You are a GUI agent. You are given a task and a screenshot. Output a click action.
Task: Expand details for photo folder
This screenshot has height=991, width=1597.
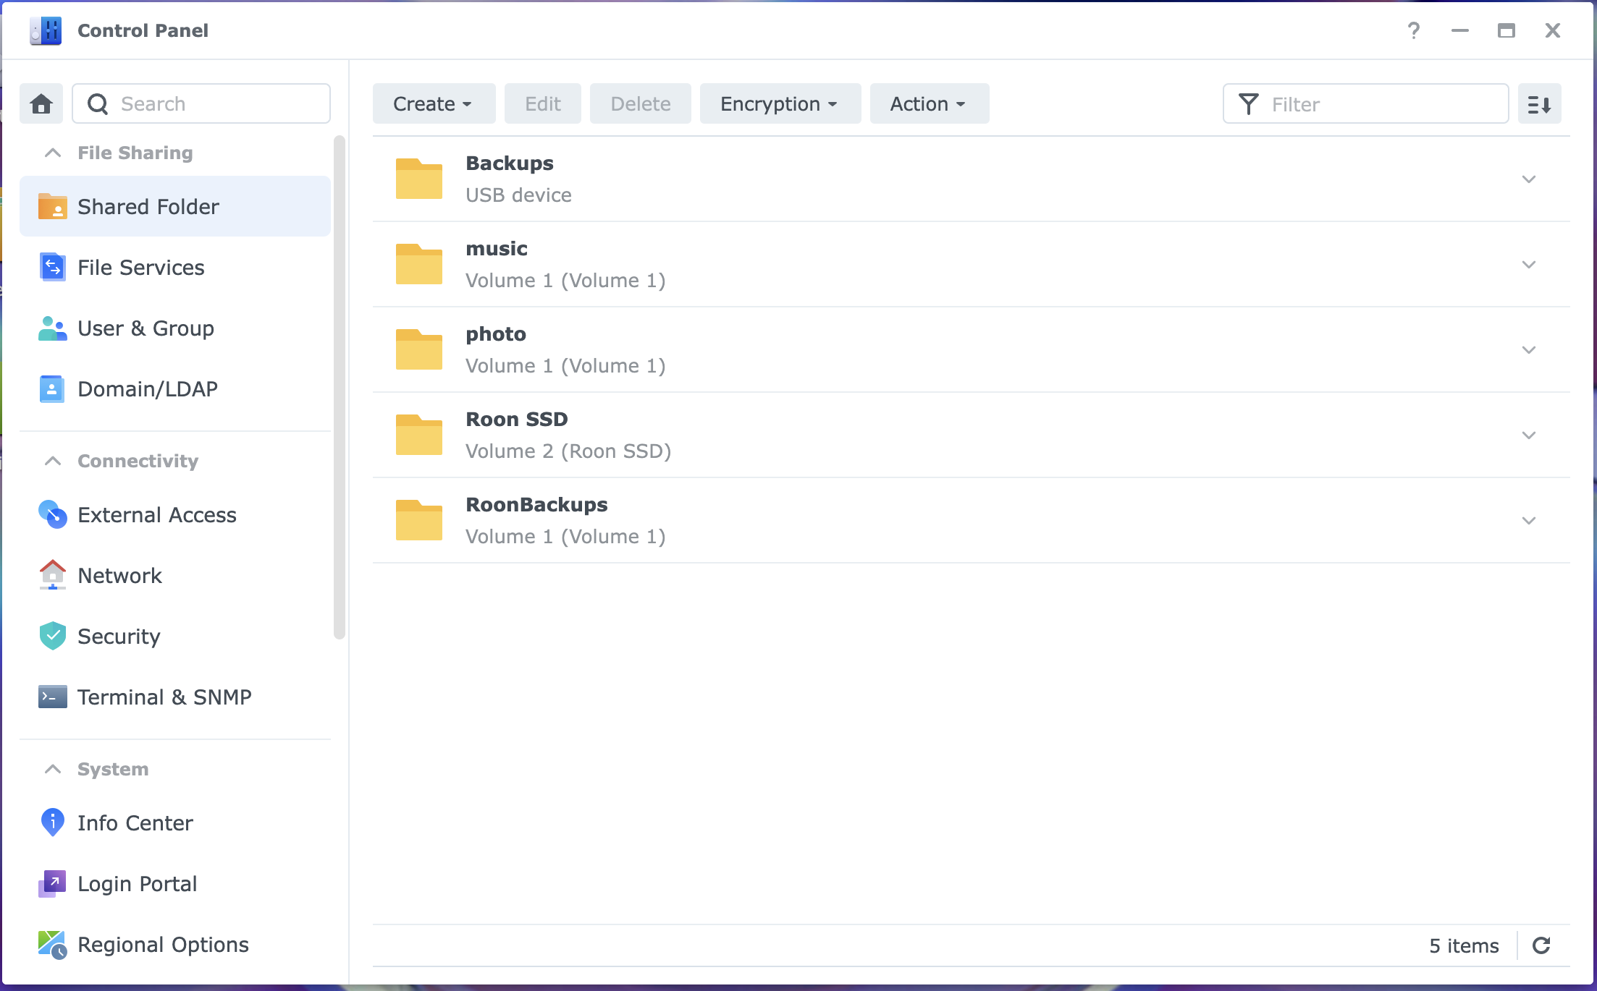(1529, 349)
